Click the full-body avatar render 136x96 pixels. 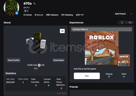pos(36,43)
